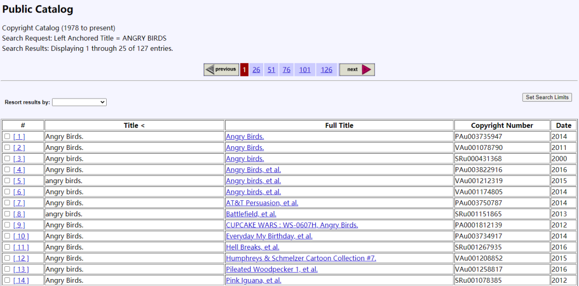Select copyright number PA0001812139
The width and height of the screenshot is (579, 286).
479,225
